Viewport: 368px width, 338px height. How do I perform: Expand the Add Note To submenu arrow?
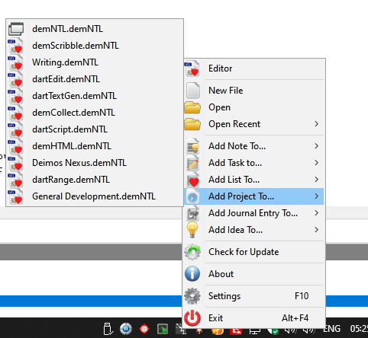tap(316, 146)
